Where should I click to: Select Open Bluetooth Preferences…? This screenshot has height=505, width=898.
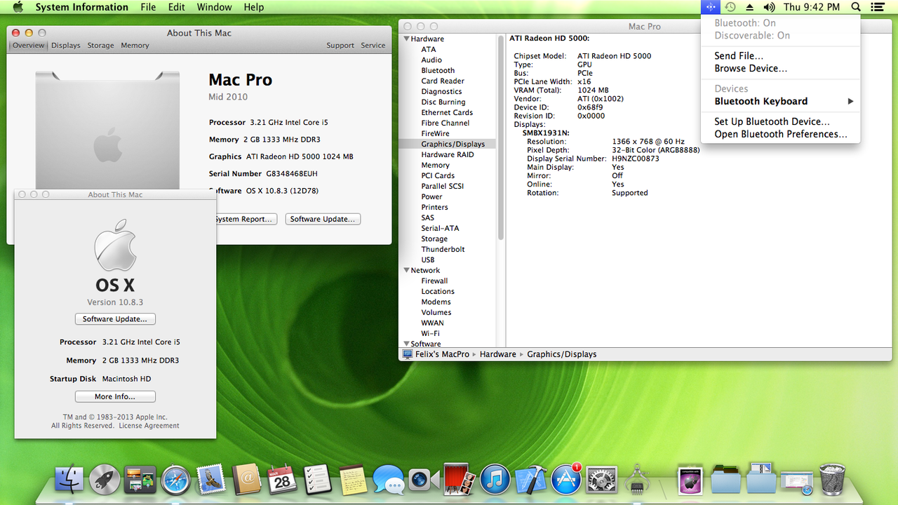(x=781, y=135)
